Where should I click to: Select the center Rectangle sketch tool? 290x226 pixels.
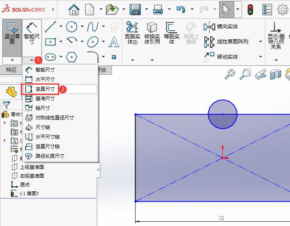50,42
